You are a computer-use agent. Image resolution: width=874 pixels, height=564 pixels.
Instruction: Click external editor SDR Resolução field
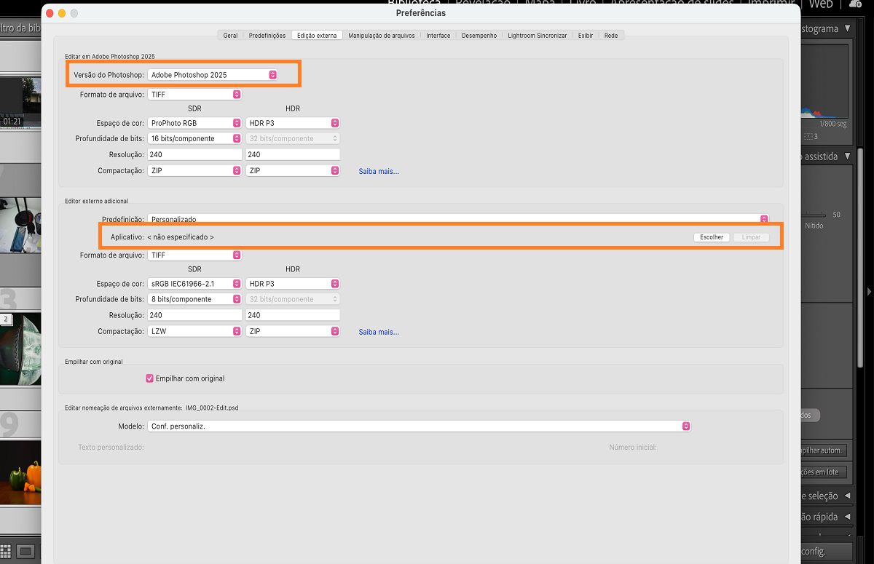[194, 315]
